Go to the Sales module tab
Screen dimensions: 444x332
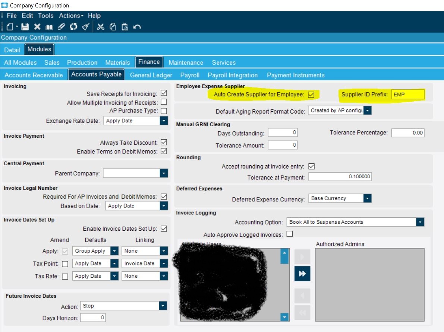pyautogui.click(x=52, y=63)
